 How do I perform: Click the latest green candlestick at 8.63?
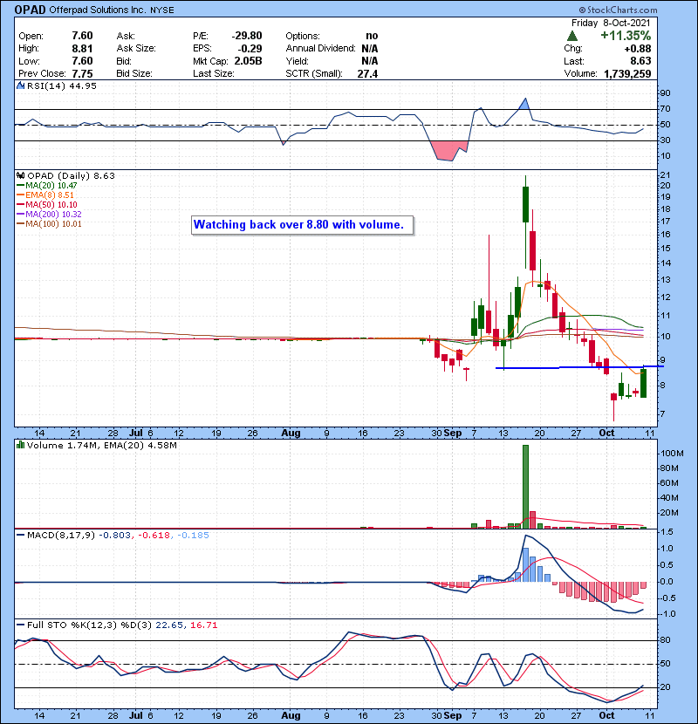(644, 383)
